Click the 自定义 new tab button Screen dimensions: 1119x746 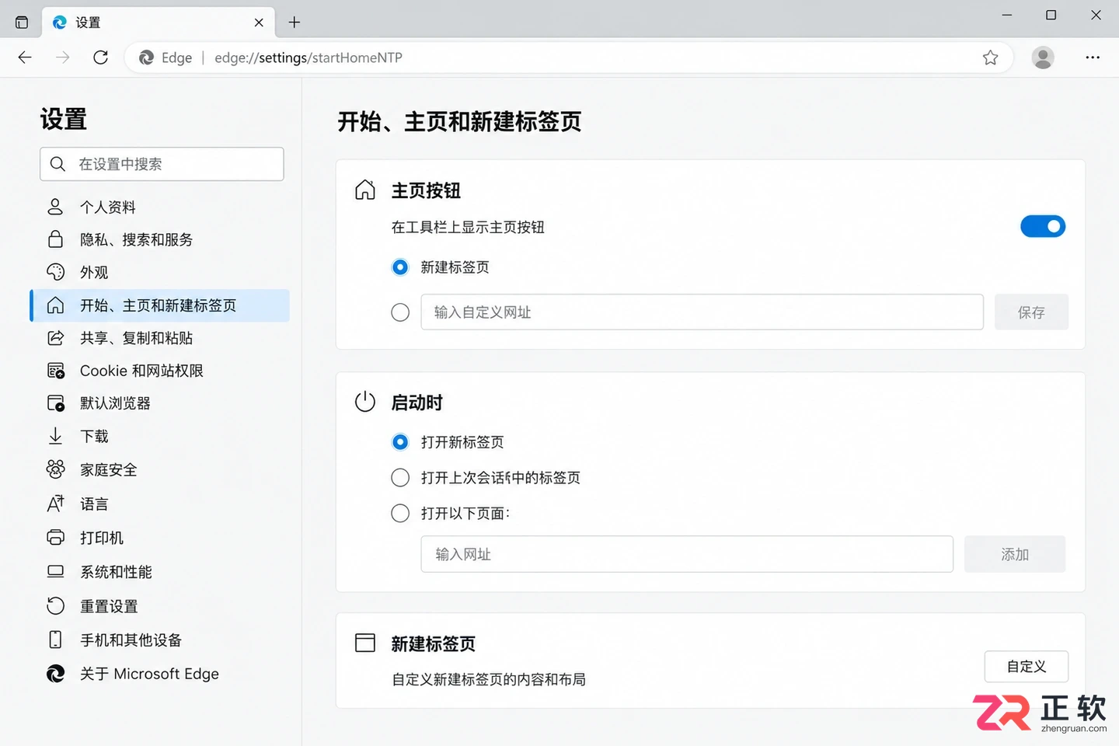pos(1027,667)
